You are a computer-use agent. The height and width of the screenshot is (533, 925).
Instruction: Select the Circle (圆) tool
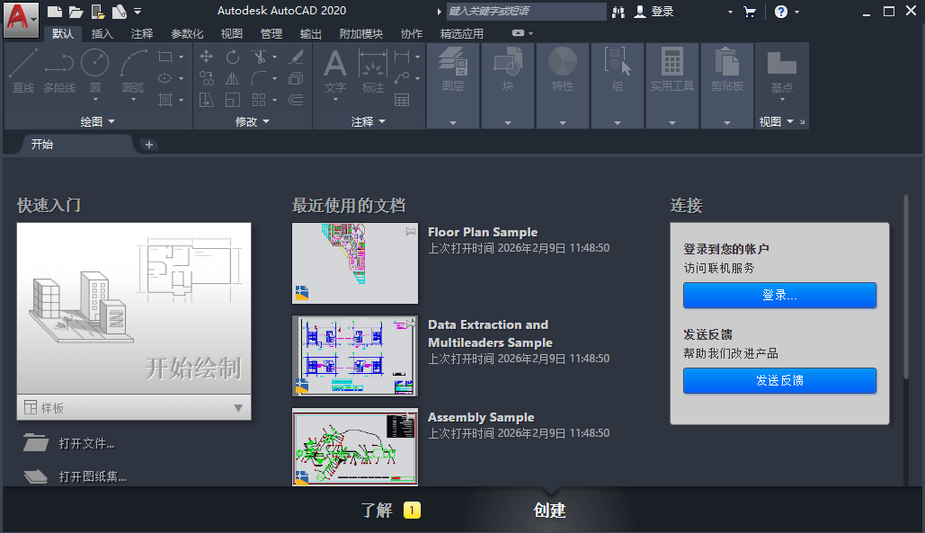pyautogui.click(x=94, y=70)
